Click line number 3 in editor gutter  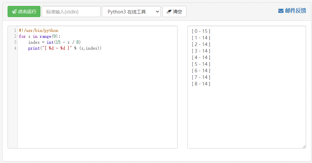point(15,42)
